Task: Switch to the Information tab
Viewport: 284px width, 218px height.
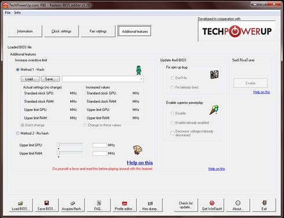Action: tap(25, 31)
